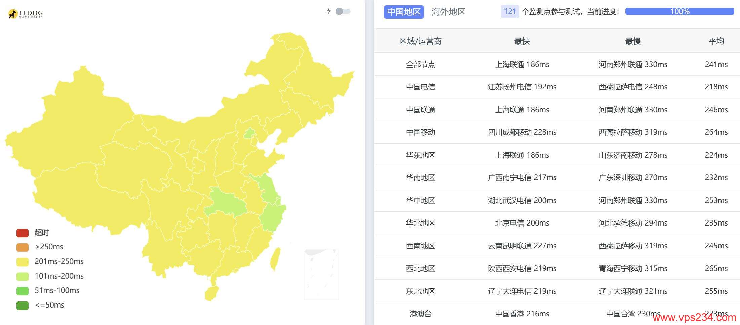The height and width of the screenshot is (325, 740).
Task: Click the orange >250ms legend swatch
Action: [23, 247]
